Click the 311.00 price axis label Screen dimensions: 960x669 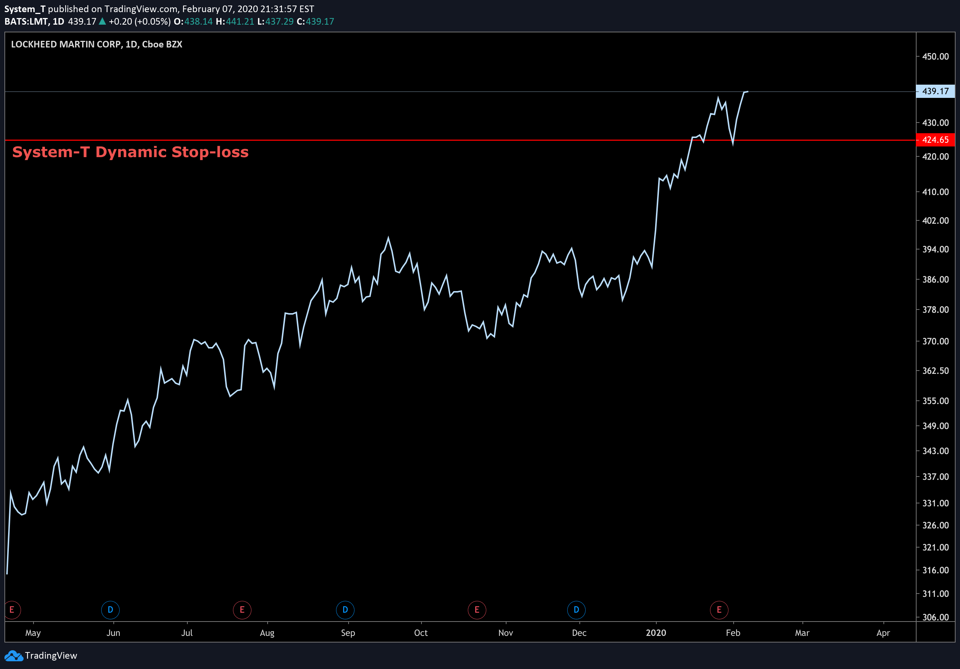(936, 594)
